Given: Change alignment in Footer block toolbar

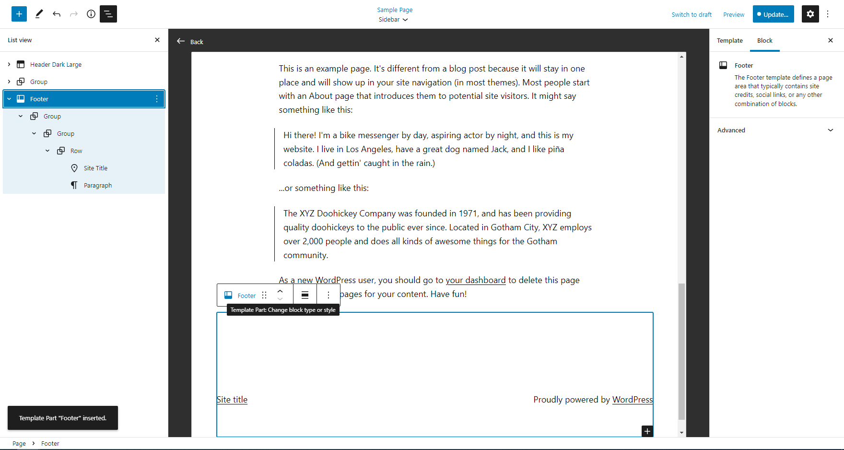Looking at the screenshot, I should (305, 295).
